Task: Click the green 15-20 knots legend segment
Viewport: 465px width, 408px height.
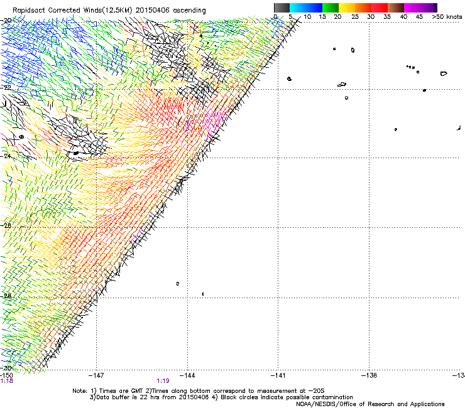Action: pyautogui.click(x=331, y=8)
